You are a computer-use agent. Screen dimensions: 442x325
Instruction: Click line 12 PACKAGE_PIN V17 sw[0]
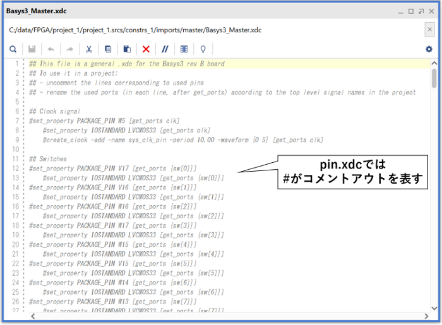113,168
